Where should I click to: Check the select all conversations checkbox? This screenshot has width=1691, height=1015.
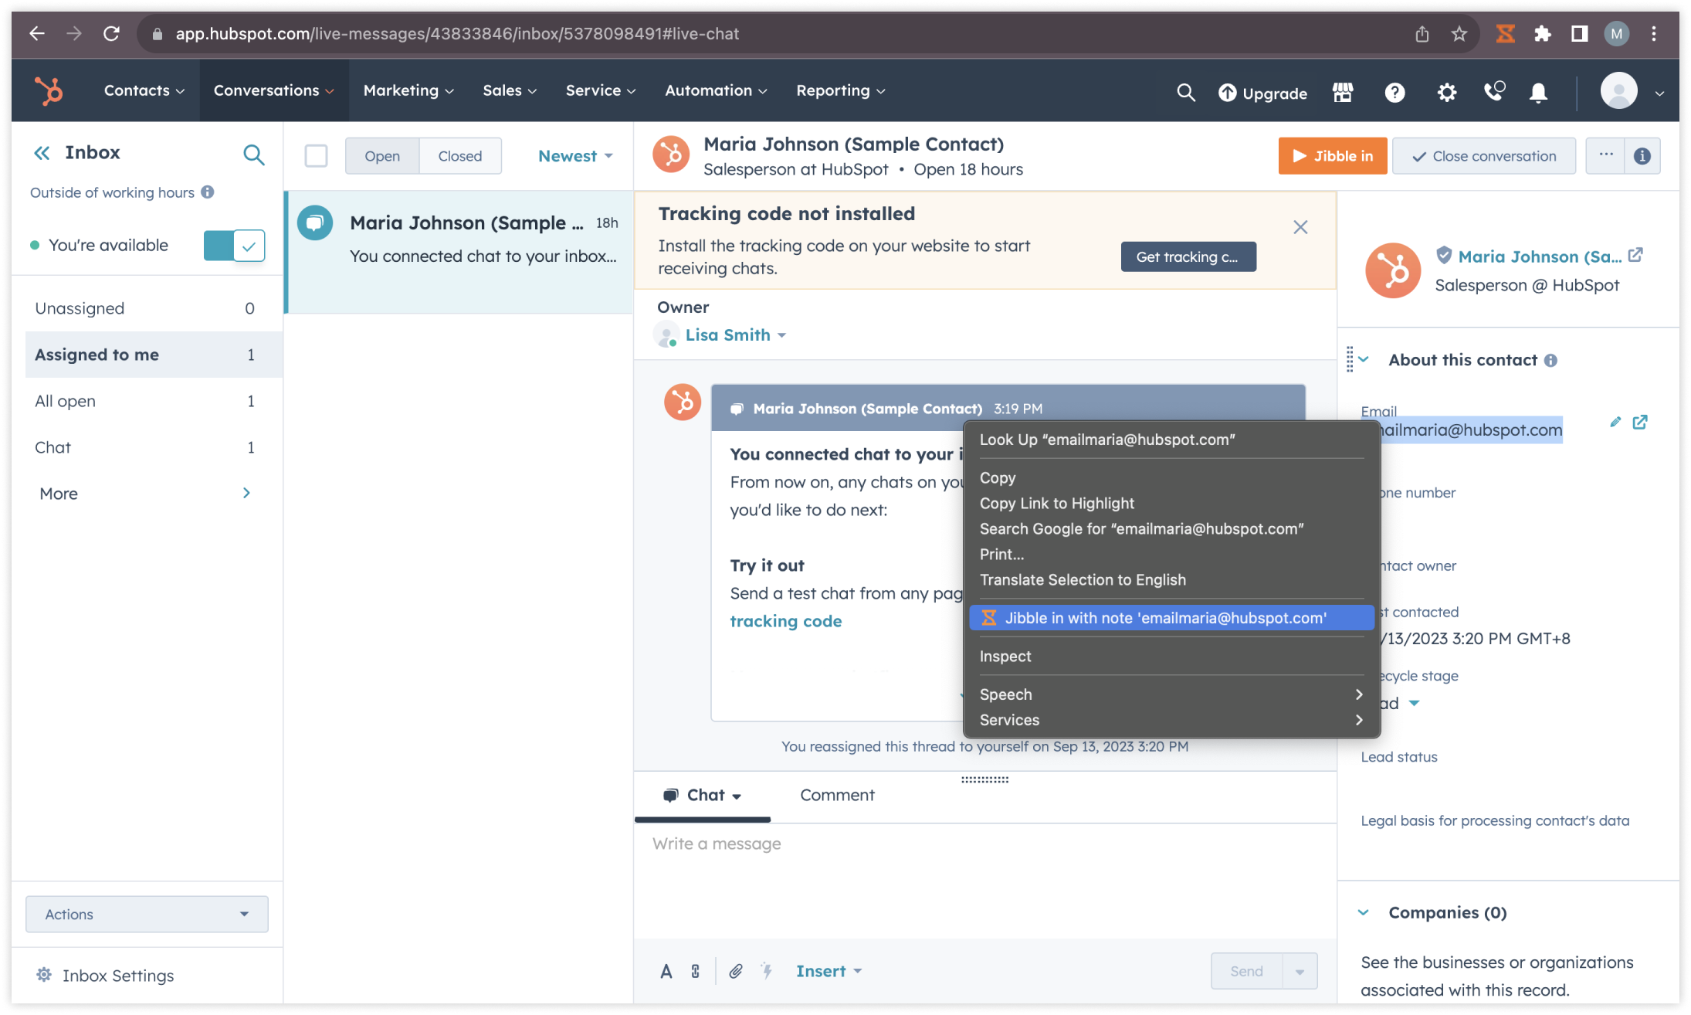[316, 156]
